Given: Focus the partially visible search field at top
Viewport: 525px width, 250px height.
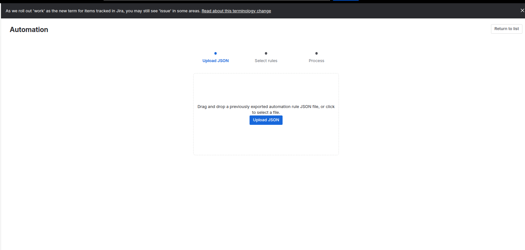Looking at the screenshot, I should (217, 0).
